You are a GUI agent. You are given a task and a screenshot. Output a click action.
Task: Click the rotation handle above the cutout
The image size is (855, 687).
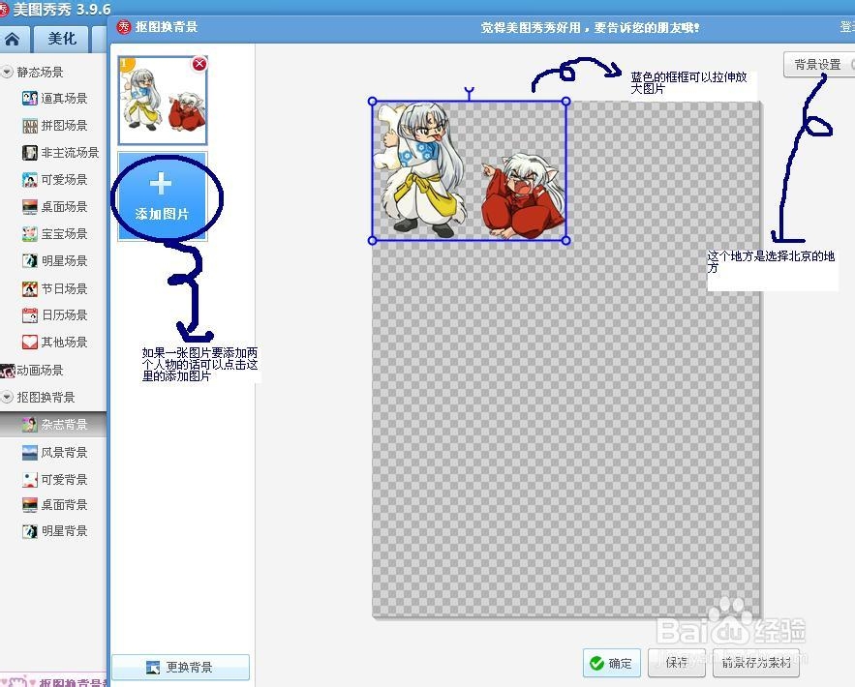[469, 90]
